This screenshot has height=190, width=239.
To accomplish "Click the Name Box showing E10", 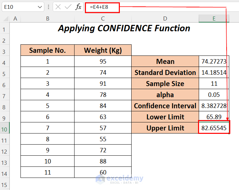I will click(23, 7).
